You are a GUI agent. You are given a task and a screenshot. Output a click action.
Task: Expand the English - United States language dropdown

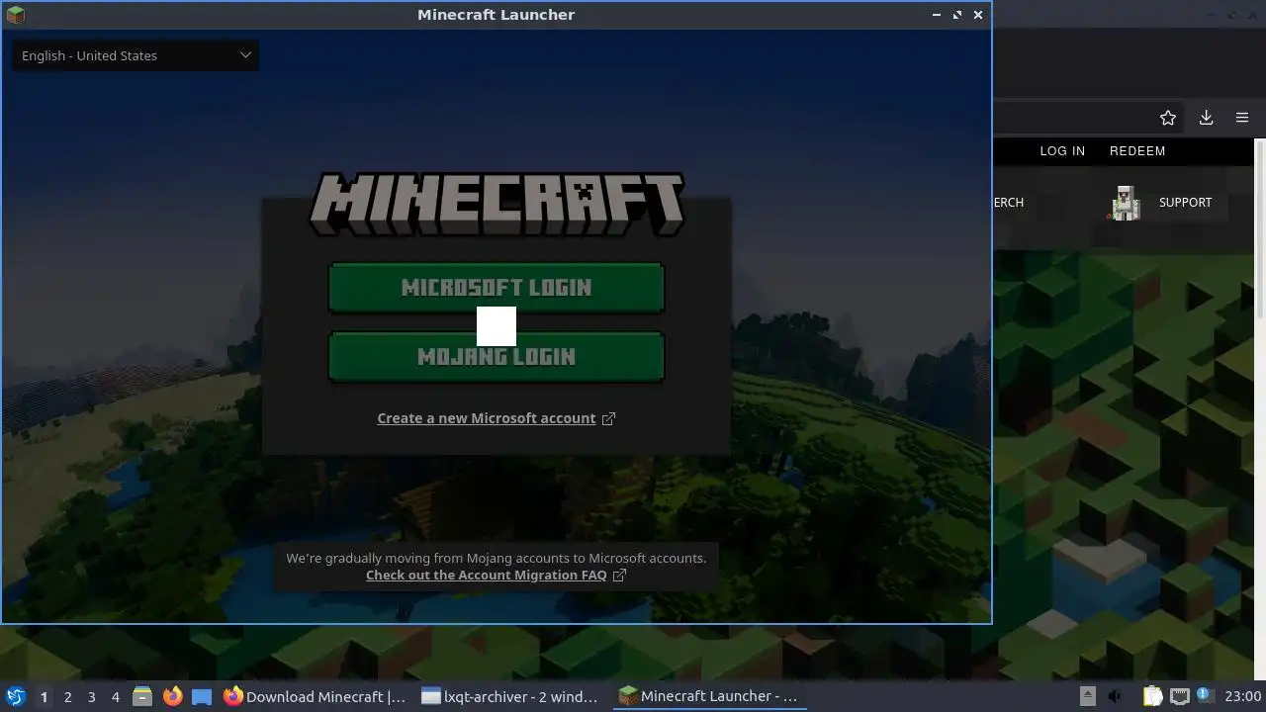pos(136,55)
